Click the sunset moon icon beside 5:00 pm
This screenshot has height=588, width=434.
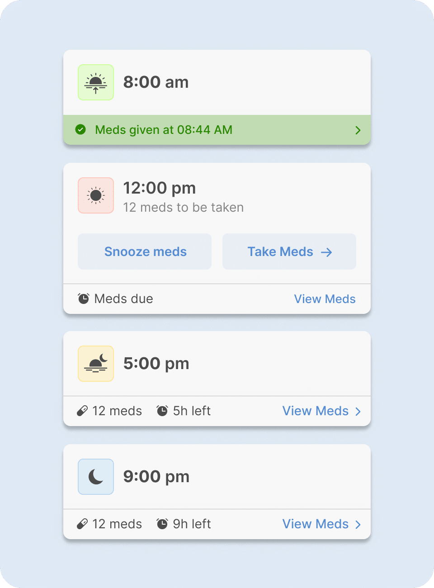96,364
